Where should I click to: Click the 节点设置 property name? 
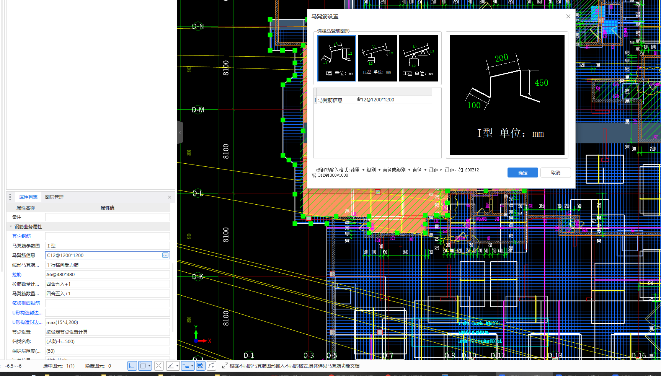coord(21,332)
